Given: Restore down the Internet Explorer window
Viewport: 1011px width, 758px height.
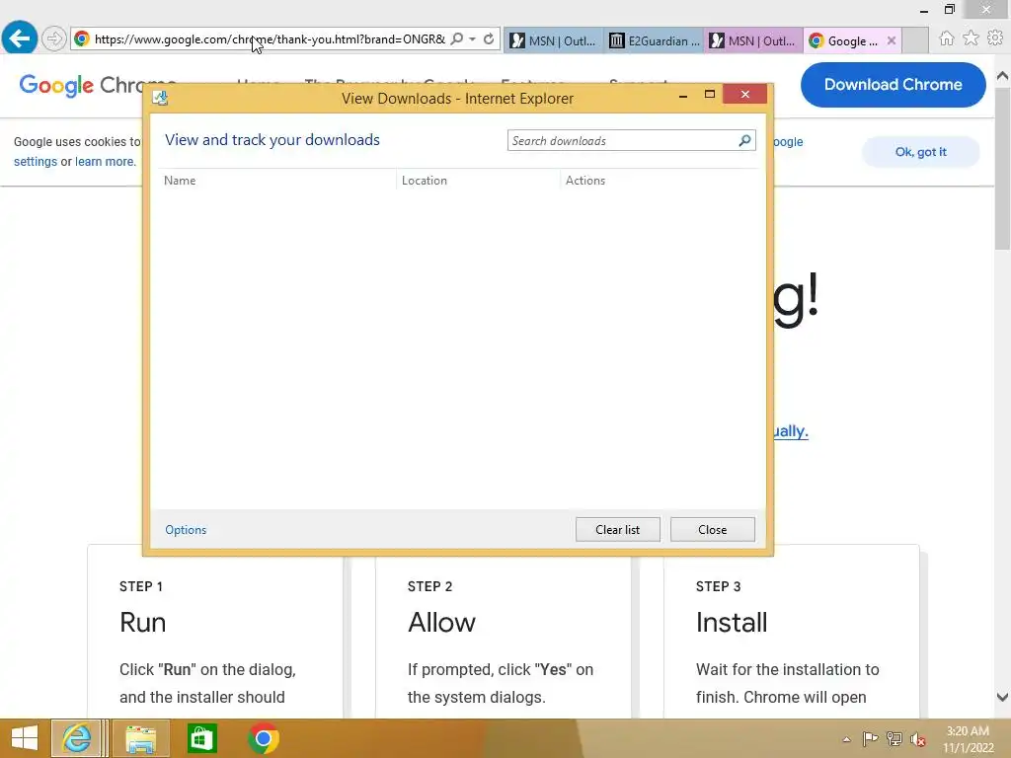Looking at the screenshot, I should pyautogui.click(x=949, y=10).
